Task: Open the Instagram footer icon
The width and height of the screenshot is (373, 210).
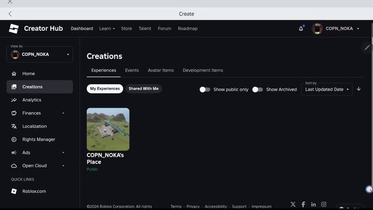Action: [x=324, y=204]
